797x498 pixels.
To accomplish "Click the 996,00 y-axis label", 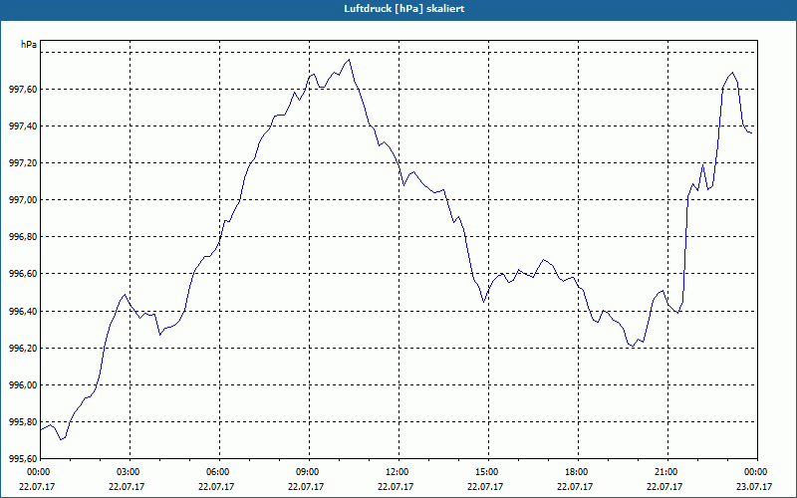I will click(x=23, y=385).
